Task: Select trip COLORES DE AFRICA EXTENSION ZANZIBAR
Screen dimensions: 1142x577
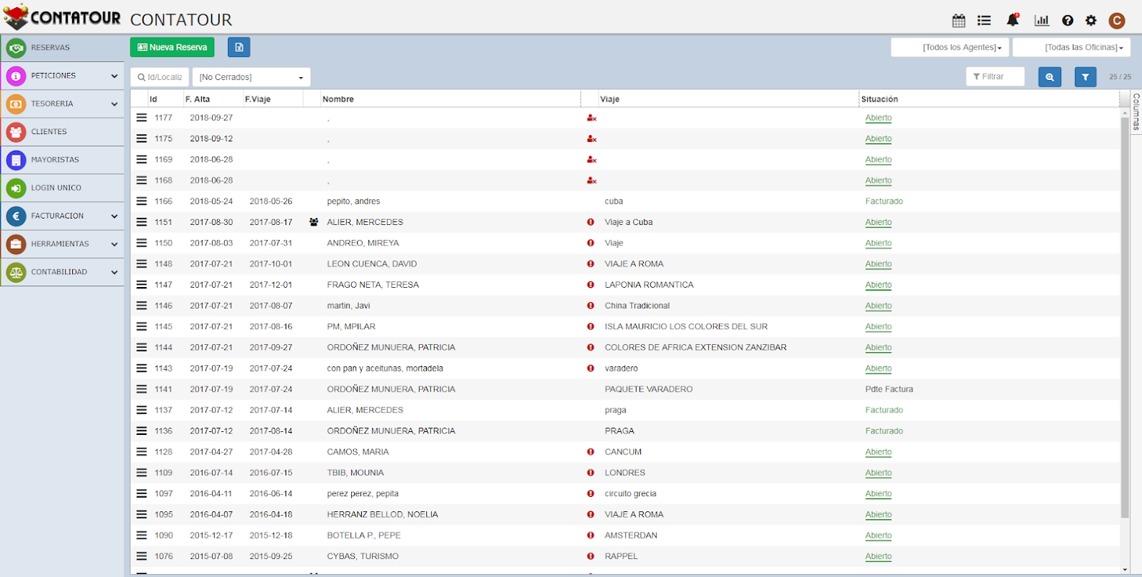Action: point(696,348)
